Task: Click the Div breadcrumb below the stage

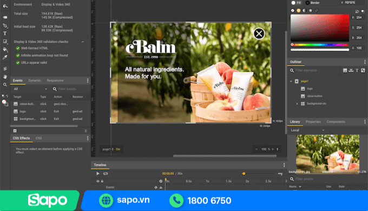Action: point(118,149)
